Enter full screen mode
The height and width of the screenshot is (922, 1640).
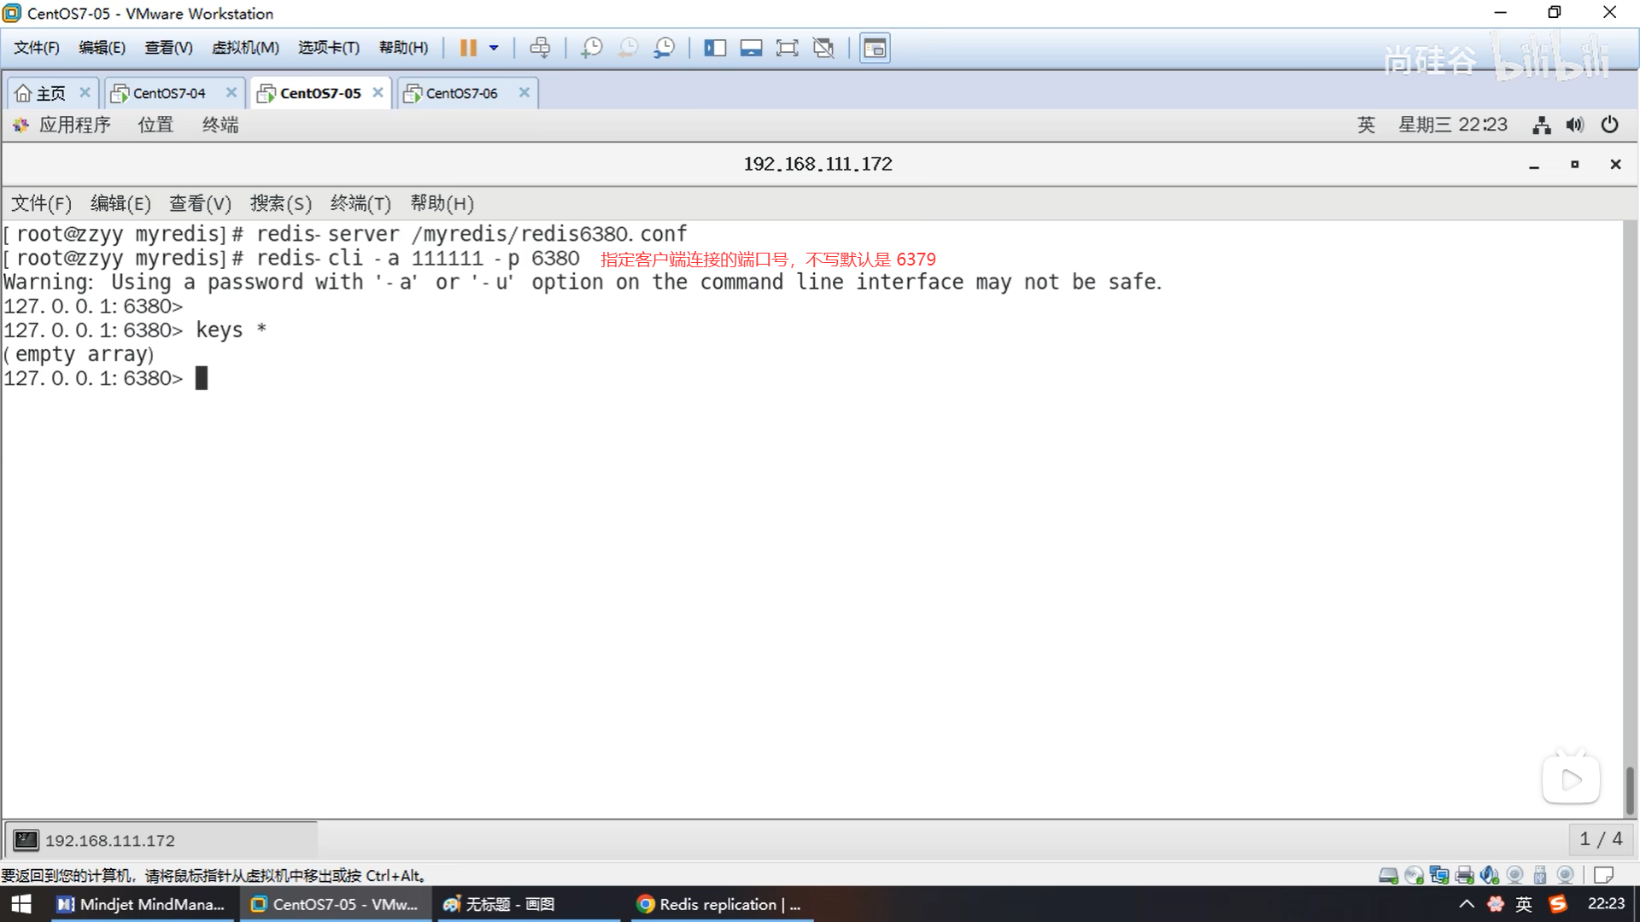click(787, 48)
